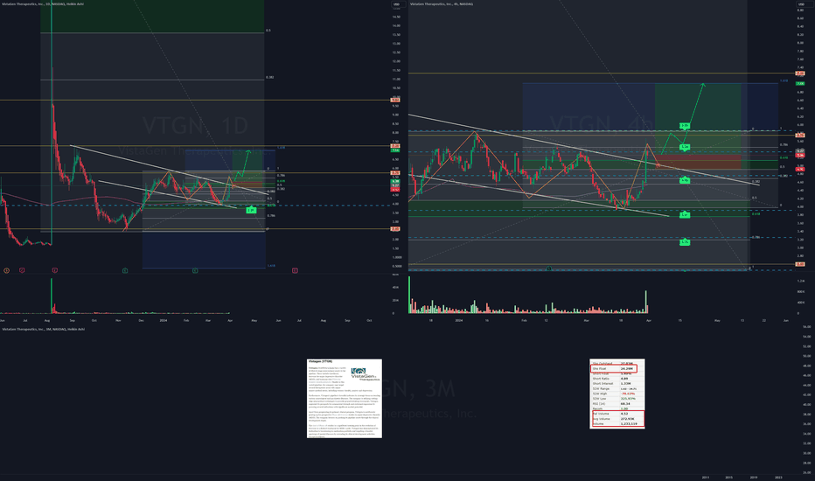
Task: Click the event marker below the 1D chart's August spike
Action: point(54,270)
